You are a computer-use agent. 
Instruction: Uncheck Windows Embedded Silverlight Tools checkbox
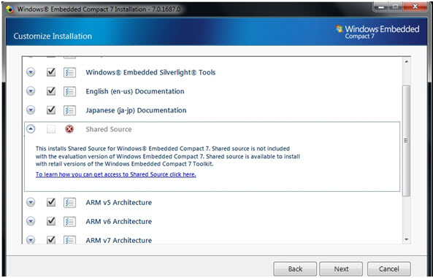coord(51,72)
